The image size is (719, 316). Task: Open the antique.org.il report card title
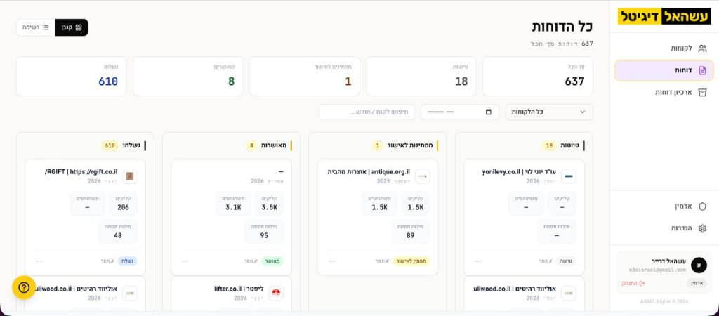369,172
